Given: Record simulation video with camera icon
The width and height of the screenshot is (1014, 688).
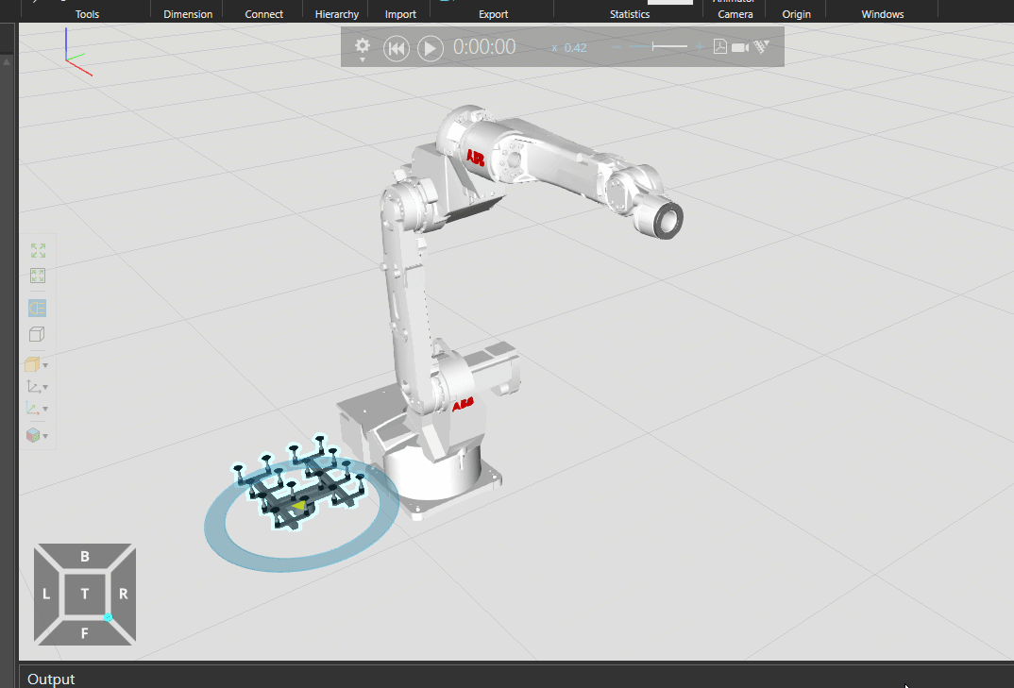Looking at the screenshot, I should (740, 47).
